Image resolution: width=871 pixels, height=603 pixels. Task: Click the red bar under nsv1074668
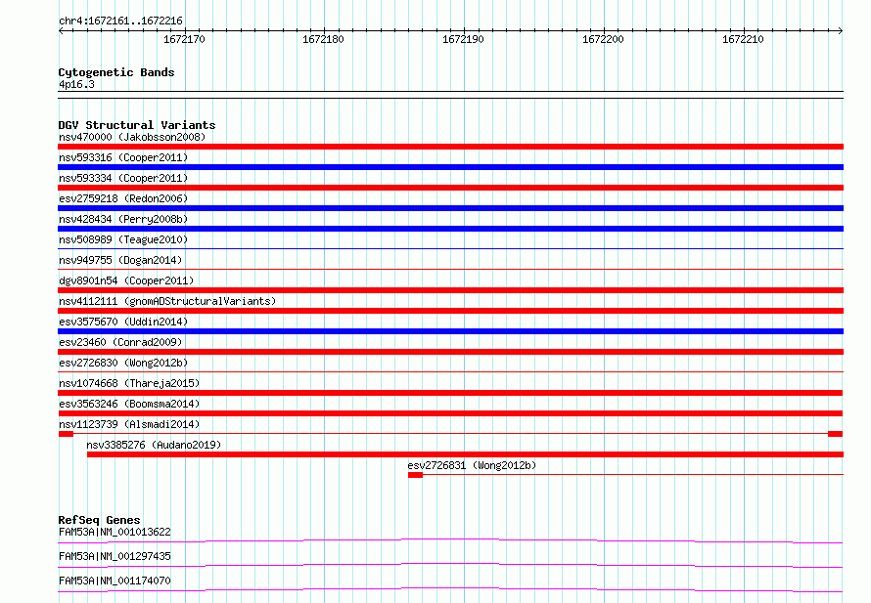(450, 393)
